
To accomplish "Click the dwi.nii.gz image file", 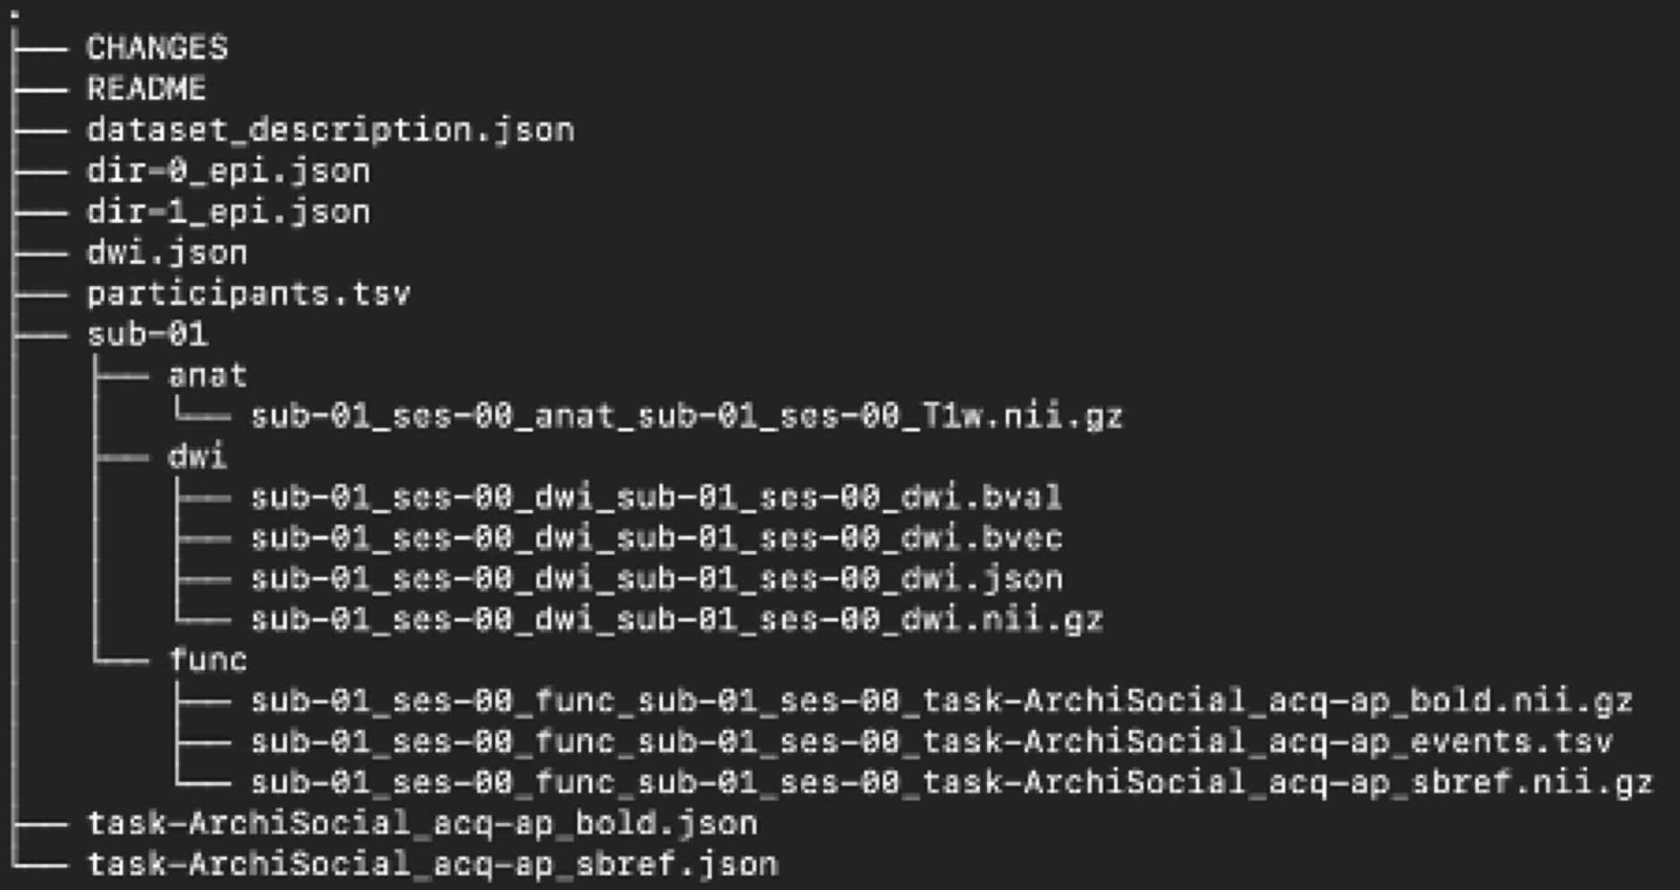I will [676, 620].
